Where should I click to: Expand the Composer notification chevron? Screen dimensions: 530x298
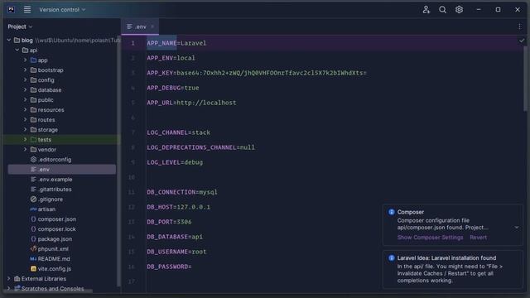coord(517,228)
